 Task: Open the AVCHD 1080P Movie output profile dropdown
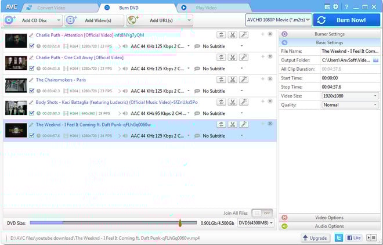(x=279, y=20)
